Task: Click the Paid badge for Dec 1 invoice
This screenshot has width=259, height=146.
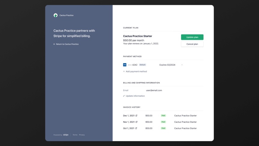Action: (x=163, y=115)
